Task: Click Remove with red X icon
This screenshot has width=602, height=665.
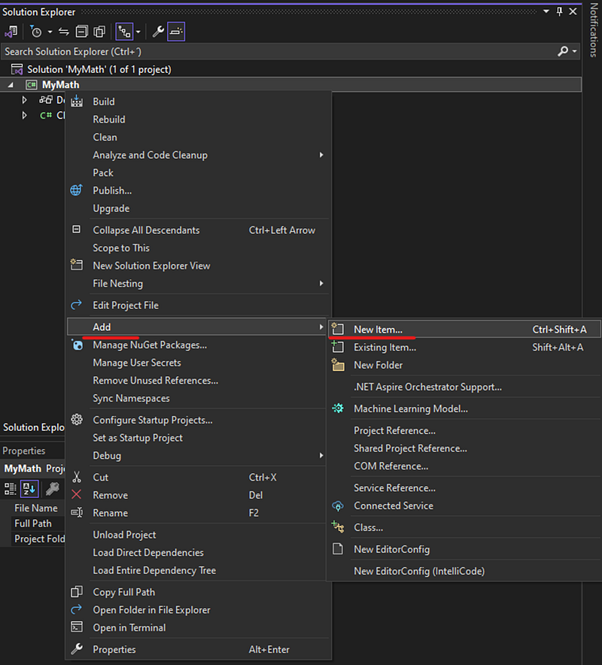Action: click(198, 495)
